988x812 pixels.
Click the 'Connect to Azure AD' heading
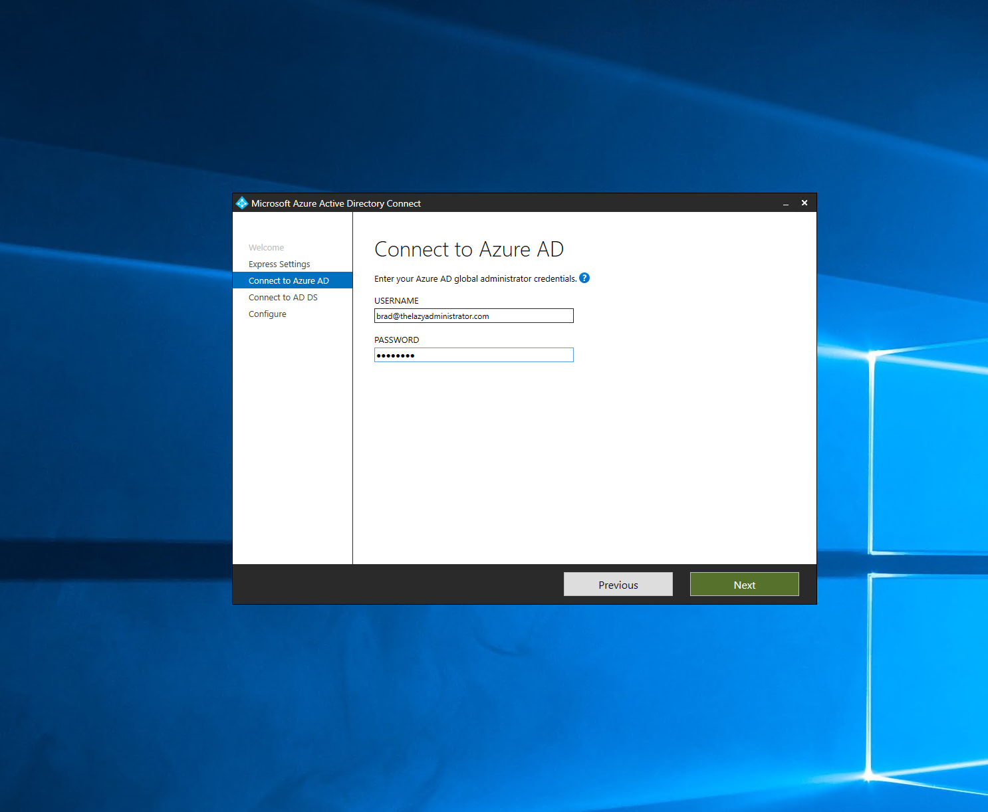[469, 249]
